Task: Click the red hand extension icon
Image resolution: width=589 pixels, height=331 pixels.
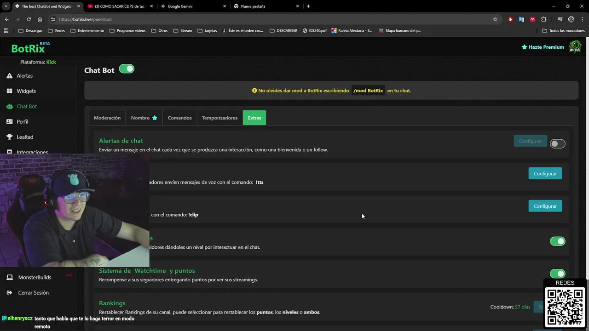Action: point(510,19)
